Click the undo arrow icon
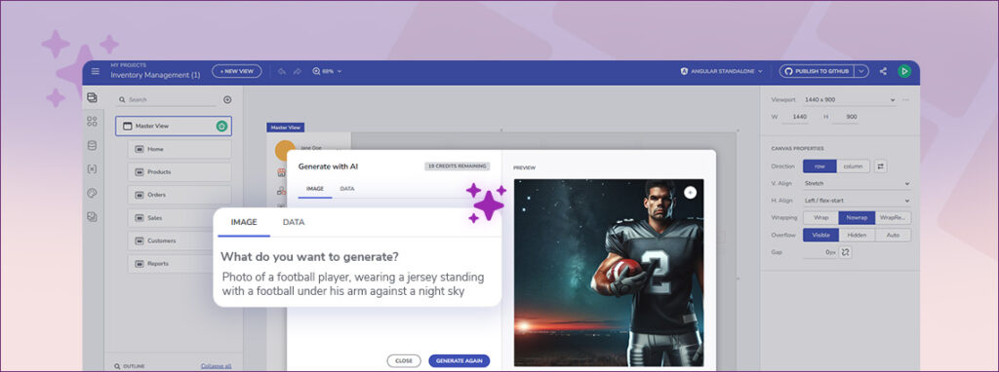This screenshot has width=999, height=372. tap(282, 71)
